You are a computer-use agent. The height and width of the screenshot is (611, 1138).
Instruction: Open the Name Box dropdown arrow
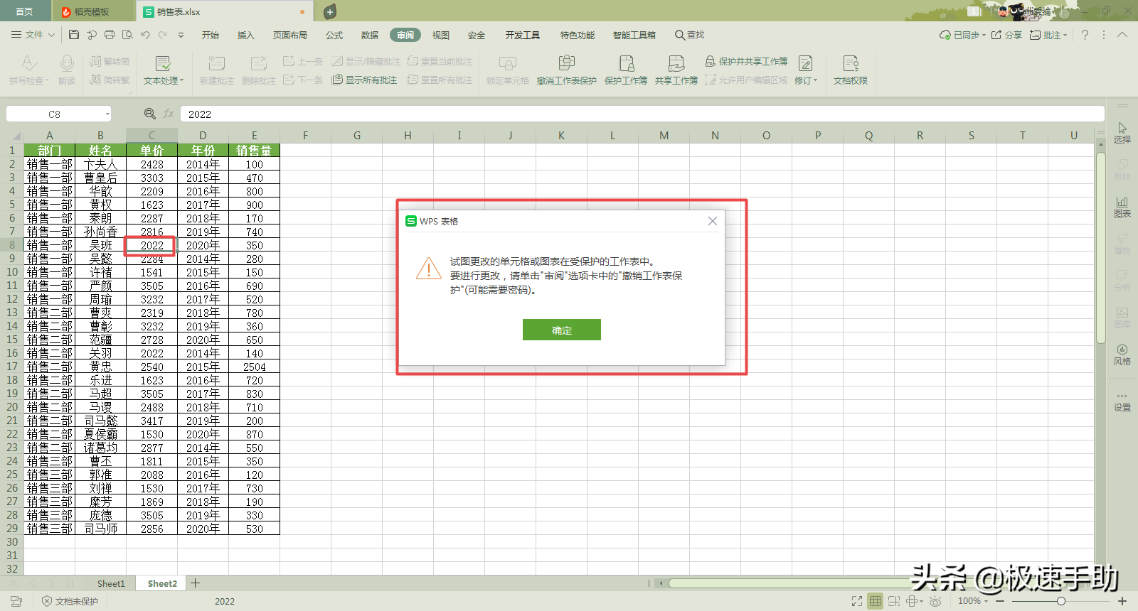[x=108, y=114]
